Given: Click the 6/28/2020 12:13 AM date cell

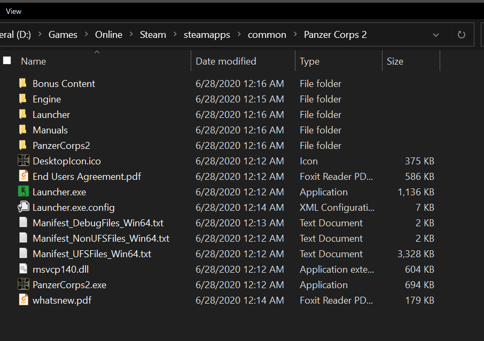Looking at the screenshot, I should tap(239, 223).
